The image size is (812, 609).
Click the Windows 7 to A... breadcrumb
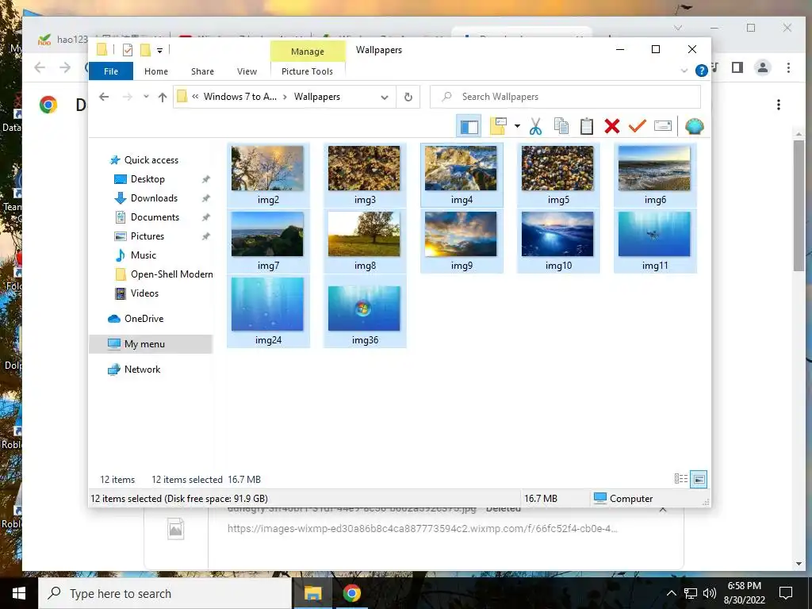click(239, 97)
